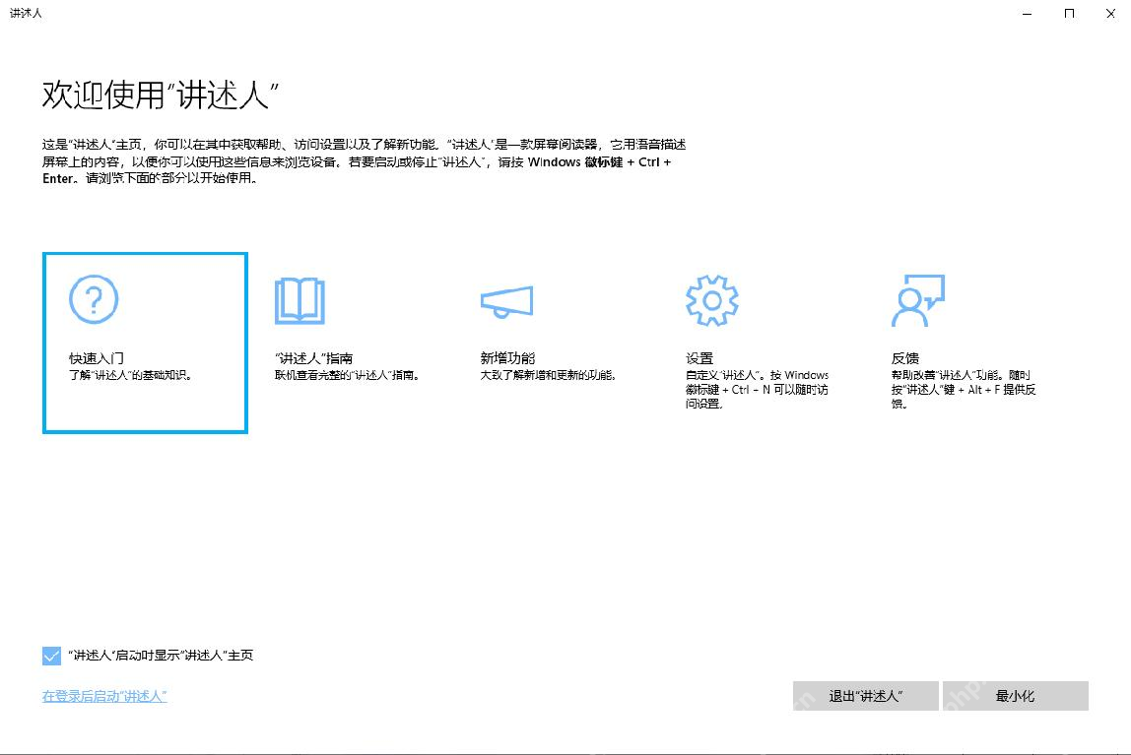
Task: Uncheck the "讲述人"启动时显示"讲述人"主页 checkbox
Action: coord(51,656)
